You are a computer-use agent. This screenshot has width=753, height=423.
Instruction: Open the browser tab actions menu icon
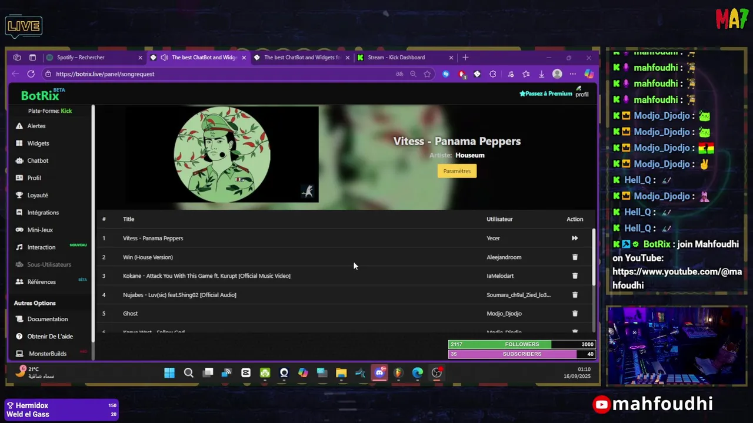point(32,58)
